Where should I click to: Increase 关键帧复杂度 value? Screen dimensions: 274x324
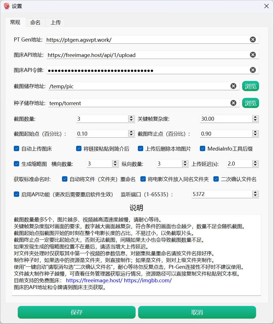255,117
